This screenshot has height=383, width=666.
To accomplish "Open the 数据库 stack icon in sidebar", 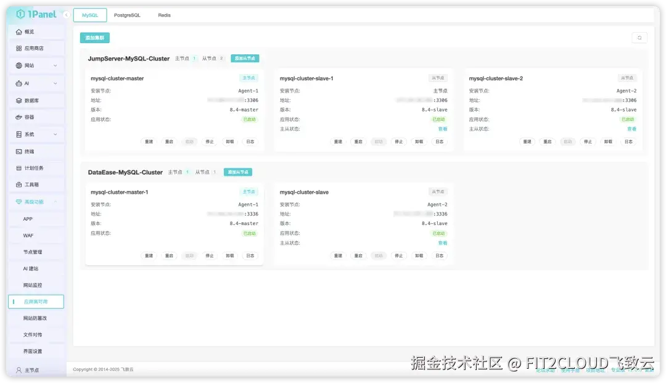I will 18,101.
